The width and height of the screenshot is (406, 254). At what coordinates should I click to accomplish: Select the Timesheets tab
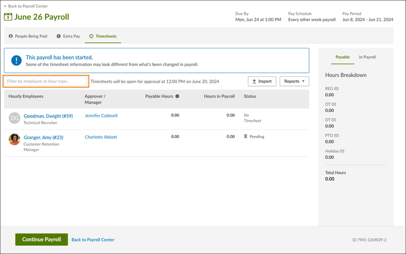coord(103,36)
